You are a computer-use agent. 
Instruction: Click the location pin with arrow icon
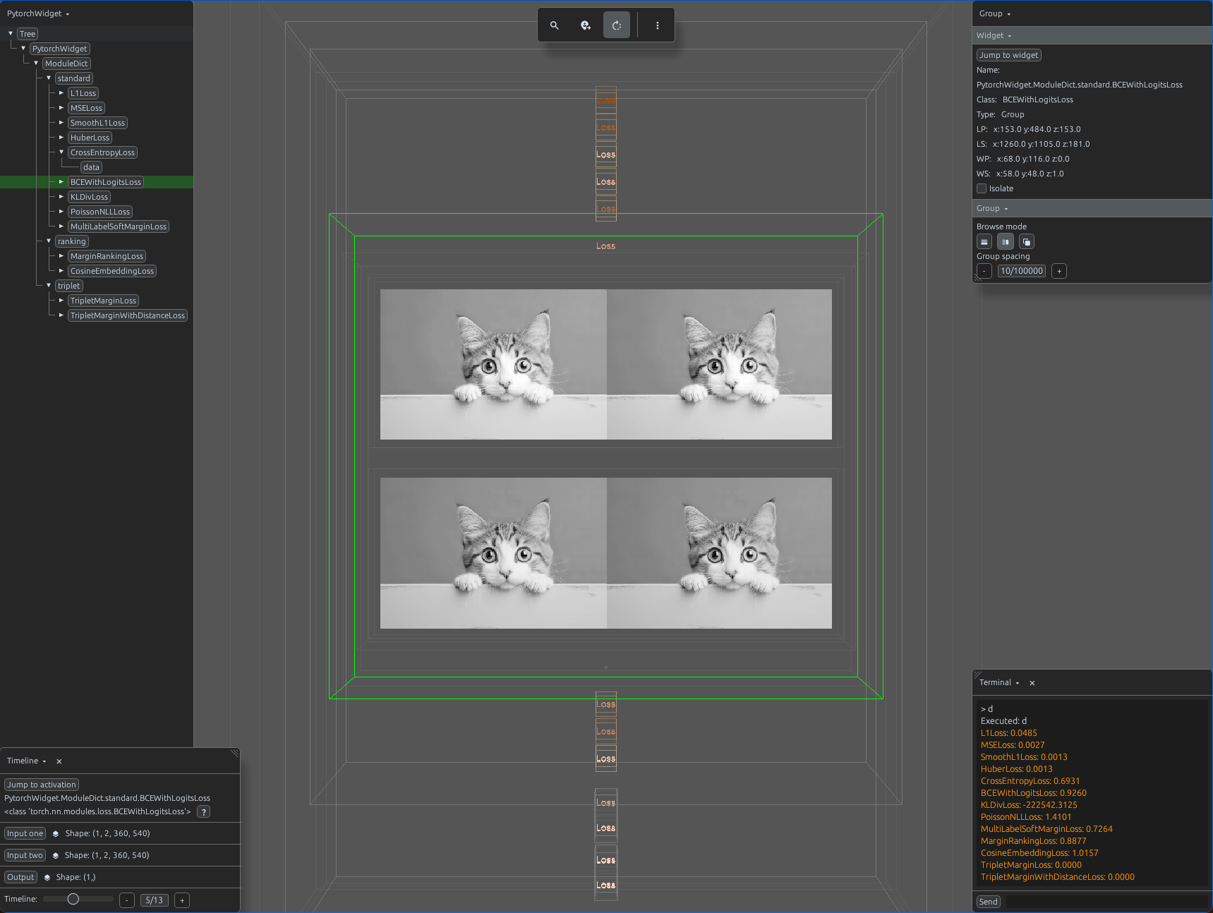[586, 25]
